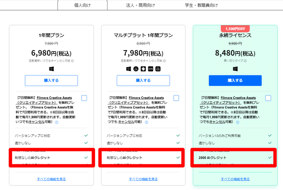Click the 6,980円(税込) price
This screenshot has height=190, width=283.
tap(51, 53)
